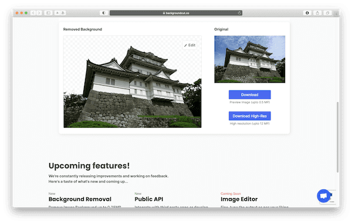Go forward with the Safari forward arrow
352x224 pixels.
click(x=39, y=13)
